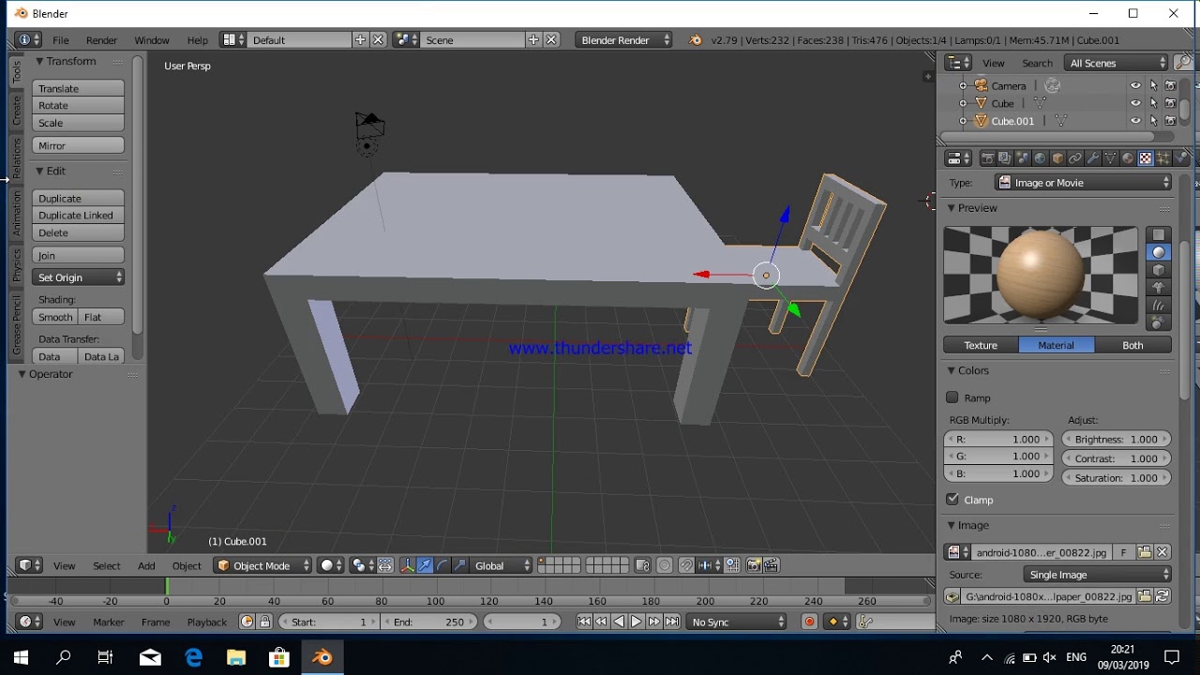
Task: Click the timeline record button icon
Action: (x=810, y=622)
